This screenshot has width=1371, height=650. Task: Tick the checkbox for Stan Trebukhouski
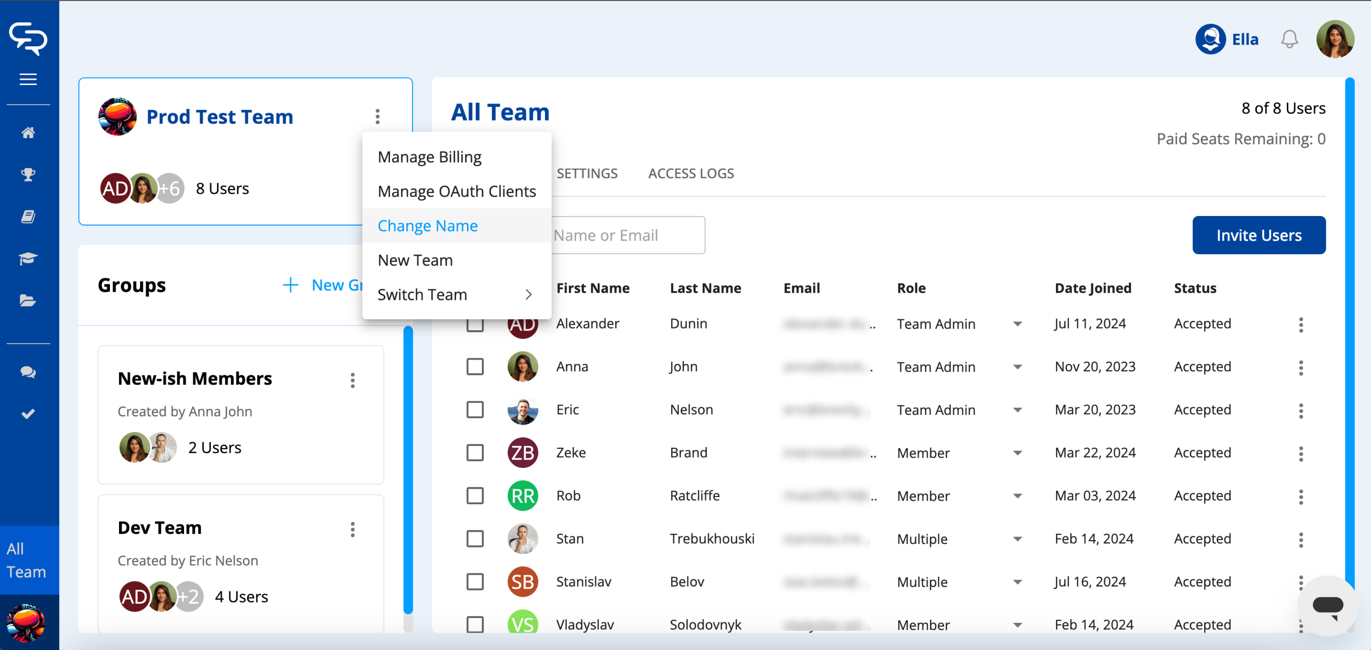point(475,539)
